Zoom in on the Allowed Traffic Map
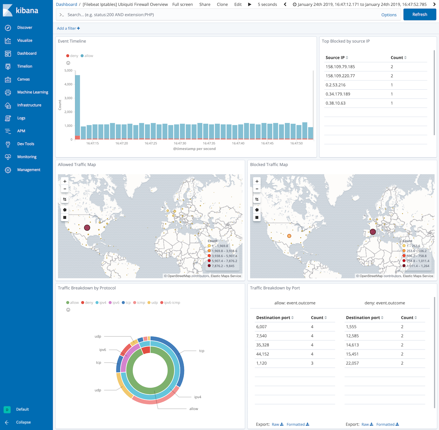439x430 pixels. [64, 181]
